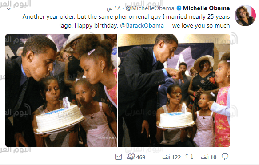
Task: Open the left close-up candle-blowing photo
Action: (x=61, y=90)
